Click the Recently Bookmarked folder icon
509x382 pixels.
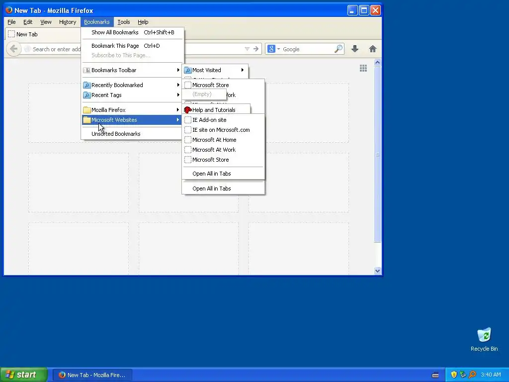click(x=86, y=85)
